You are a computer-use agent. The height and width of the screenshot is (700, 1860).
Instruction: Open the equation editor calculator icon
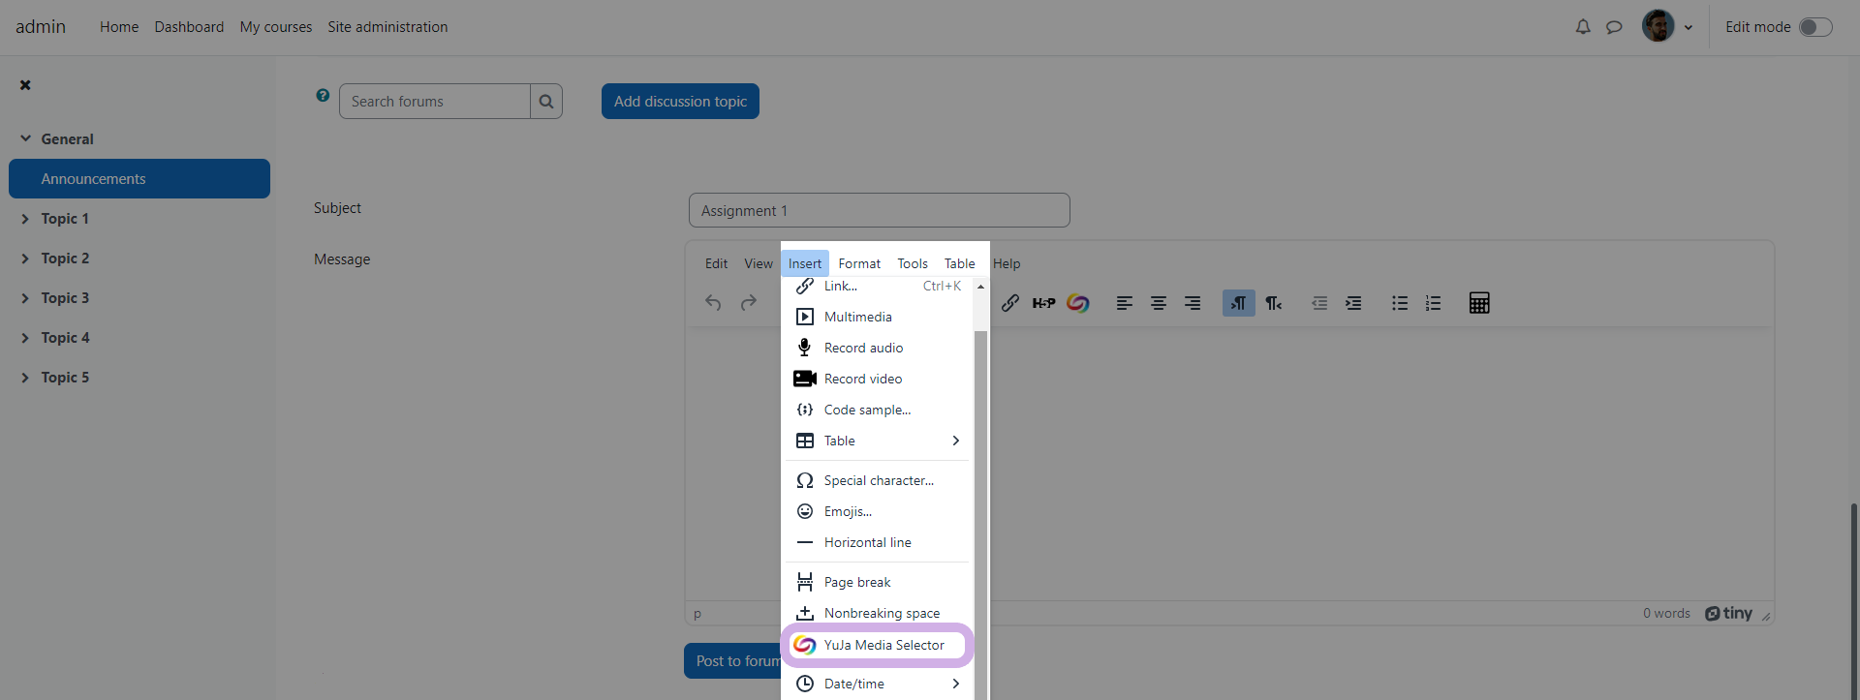[x=1479, y=303]
